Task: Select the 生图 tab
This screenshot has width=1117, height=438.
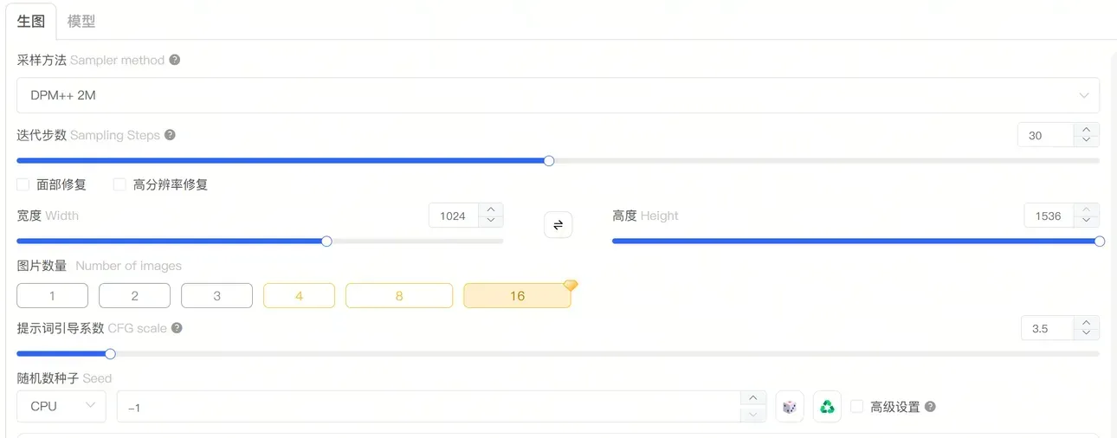Action: tap(31, 21)
